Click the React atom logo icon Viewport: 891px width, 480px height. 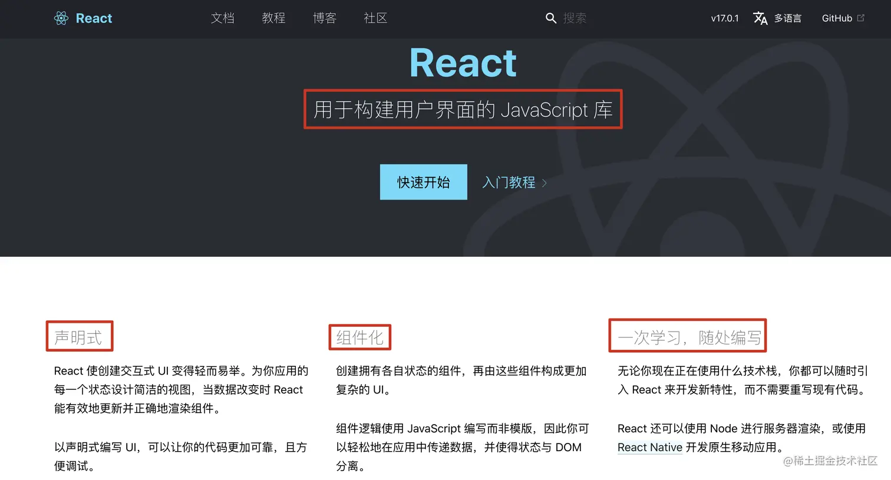click(61, 18)
